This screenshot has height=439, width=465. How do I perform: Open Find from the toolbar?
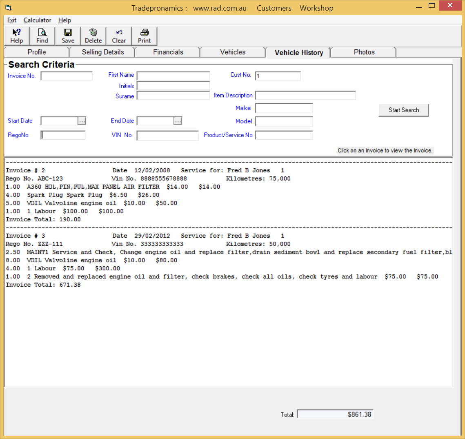[x=42, y=36]
